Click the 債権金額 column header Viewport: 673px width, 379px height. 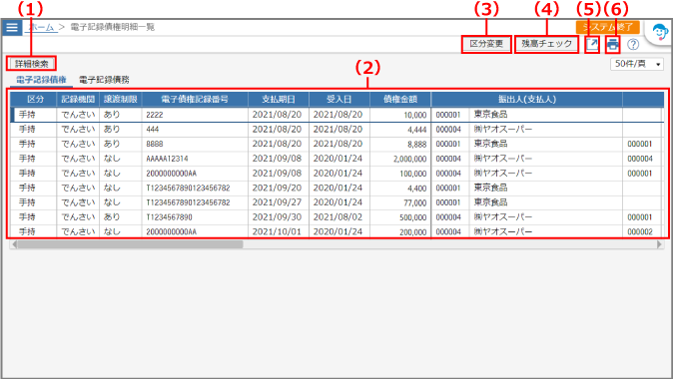(400, 99)
